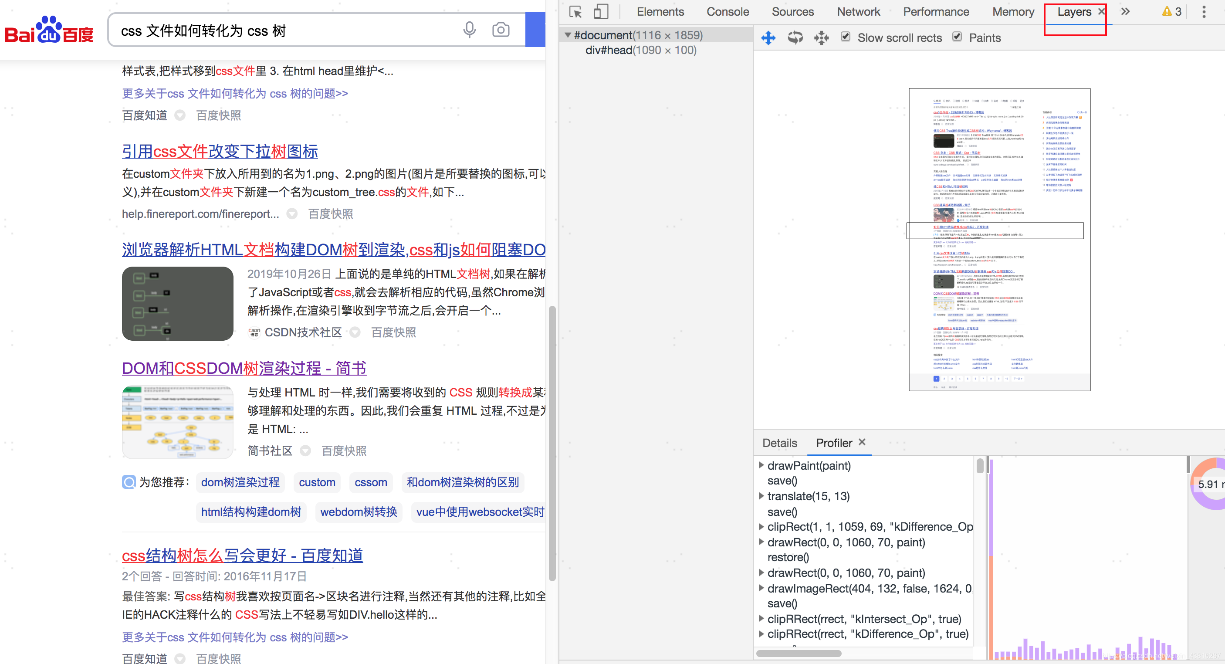This screenshot has width=1225, height=664.
Task: Click the 简书 result thumbnail image
Action: click(177, 421)
